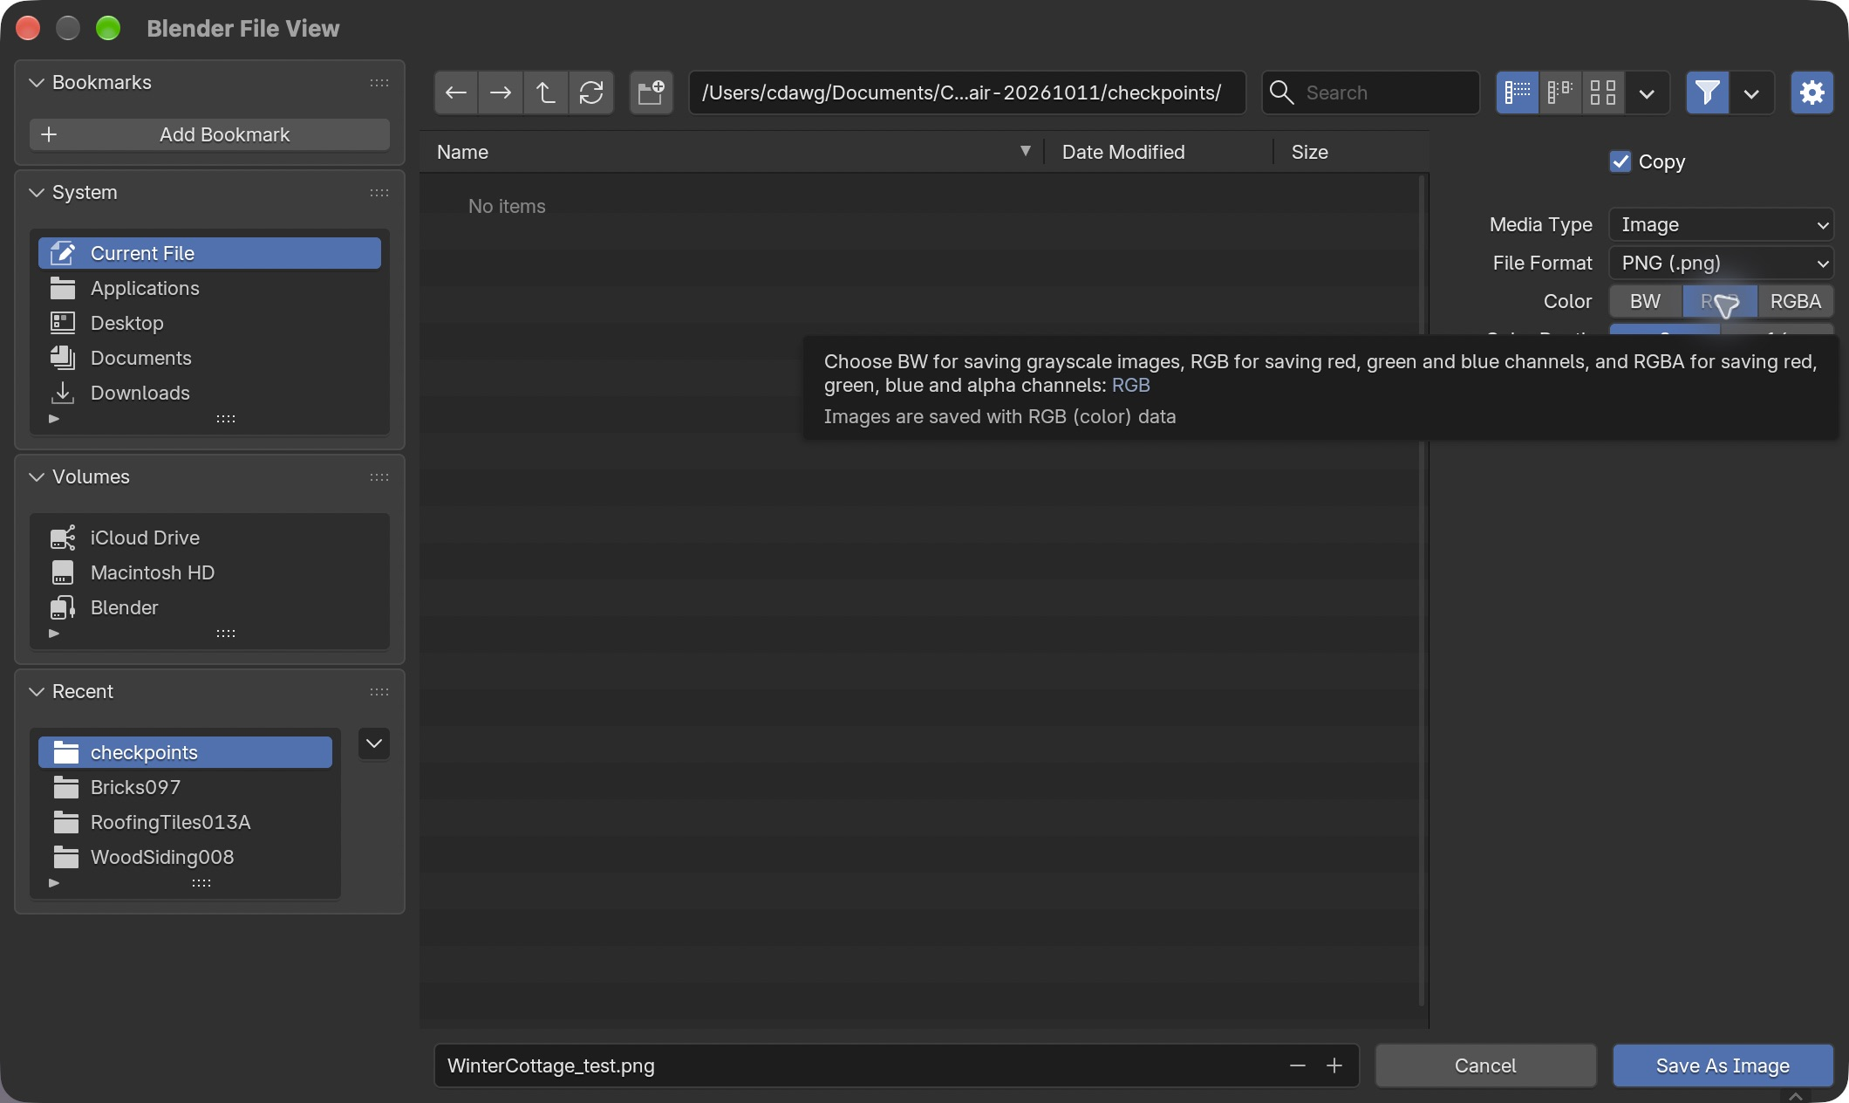Collapse the System panel
Image resolution: width=1849 pixels, height=1103 pixels.
(37, 192)
